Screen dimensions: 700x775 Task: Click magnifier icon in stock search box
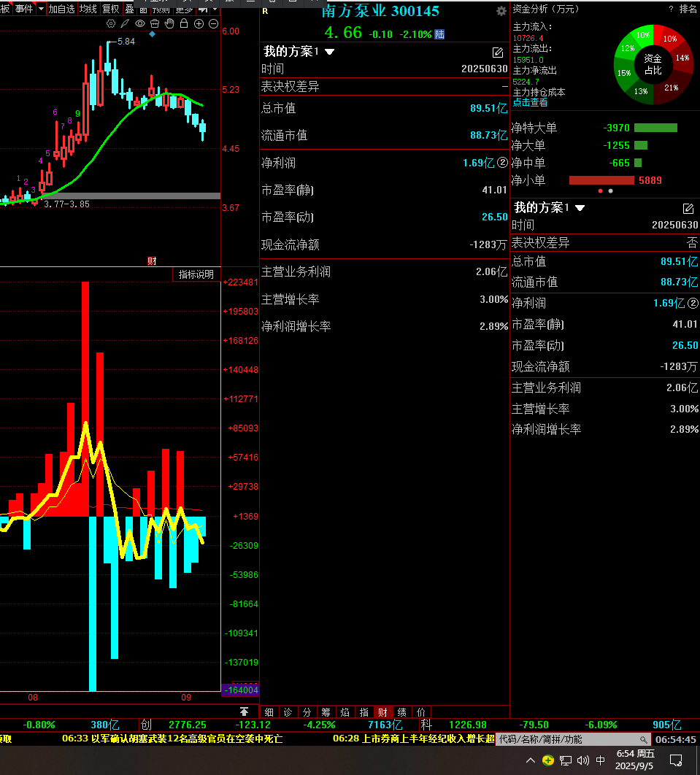[x=643, y=739]
